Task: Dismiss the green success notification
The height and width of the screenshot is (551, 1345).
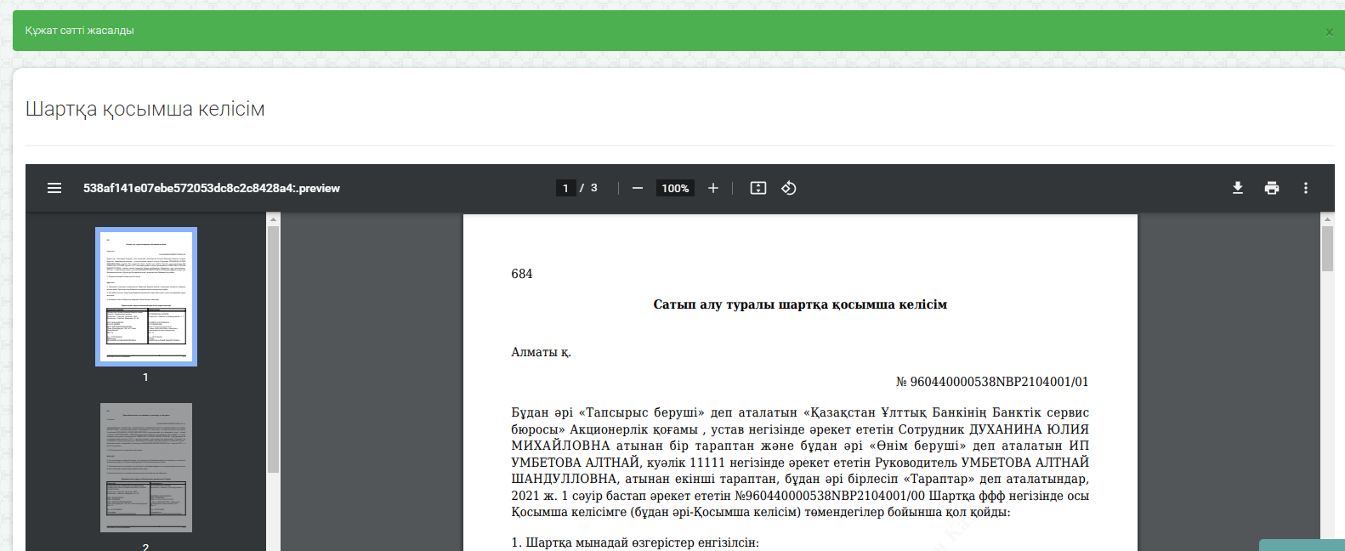Action: click(x=1329, y=32)
